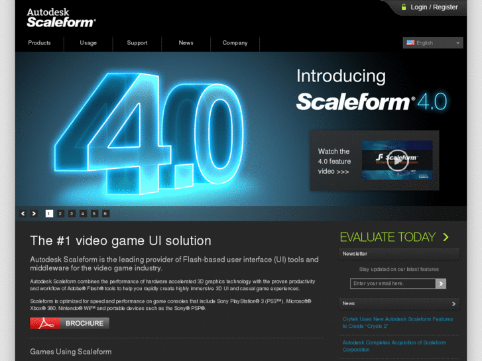Open the English language dropdown
The width and height of the screenshot is (482, 361).
(433, 43)
